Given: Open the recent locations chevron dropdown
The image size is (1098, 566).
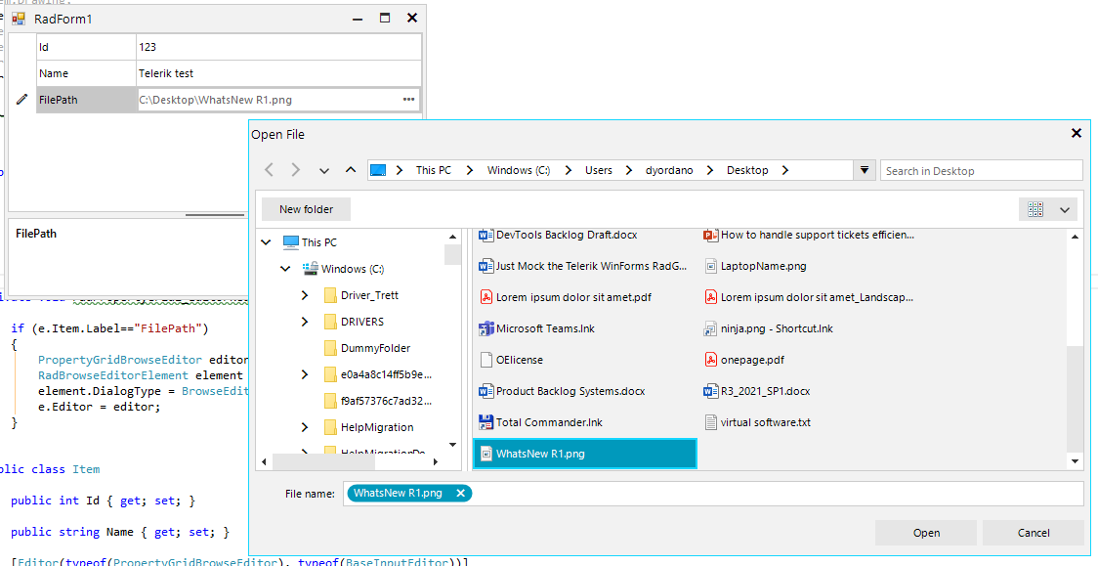Looking at the screenshot, I should click(x=324, y=170).
